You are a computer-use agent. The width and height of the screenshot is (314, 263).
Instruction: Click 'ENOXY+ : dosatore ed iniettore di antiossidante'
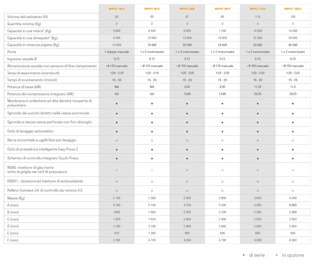coord(45,181)
